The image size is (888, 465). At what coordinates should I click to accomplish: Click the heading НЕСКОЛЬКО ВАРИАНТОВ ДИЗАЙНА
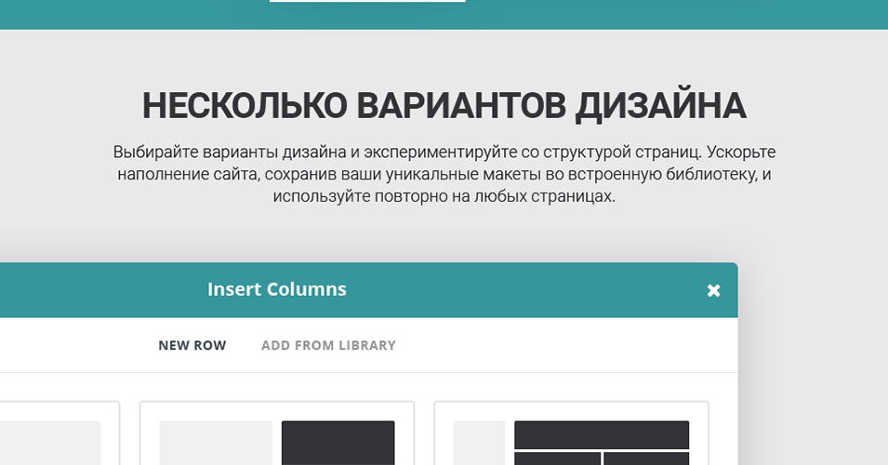coord(444,106)
